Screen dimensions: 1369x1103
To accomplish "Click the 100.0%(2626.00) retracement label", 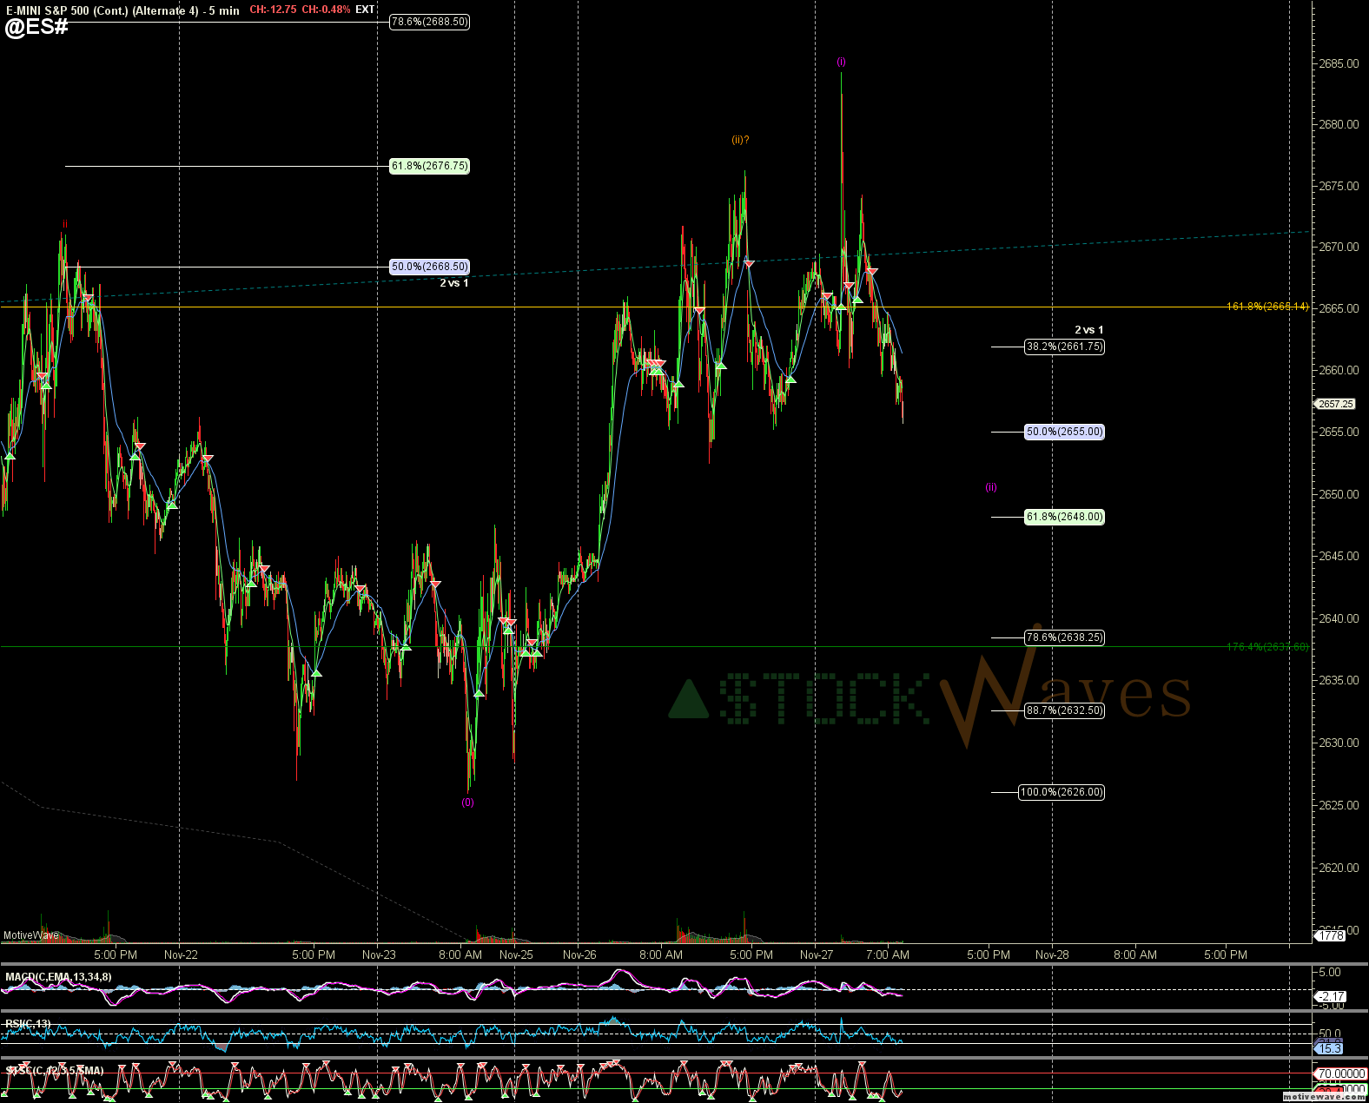I will pyautogui.click(x=1061, y=792).
